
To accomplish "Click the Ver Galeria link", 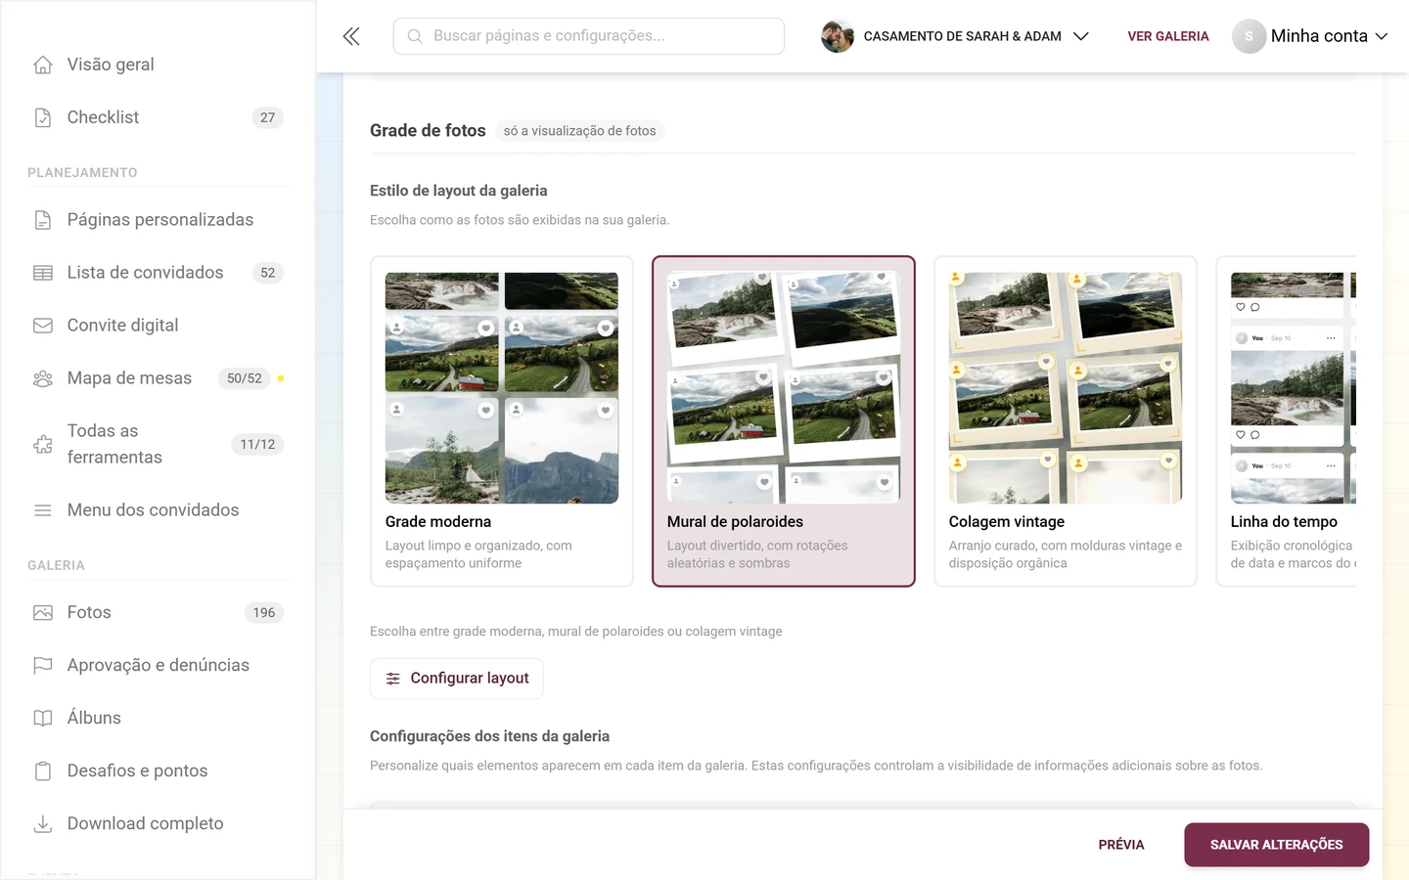I will pos(1168,36).
